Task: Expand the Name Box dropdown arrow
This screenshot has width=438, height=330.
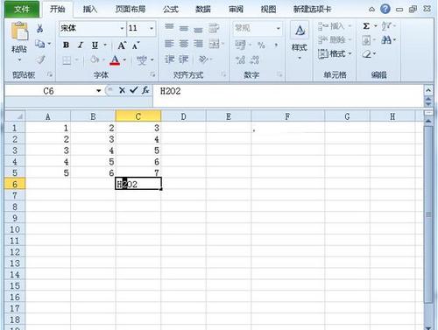Action: coord(99,91)
